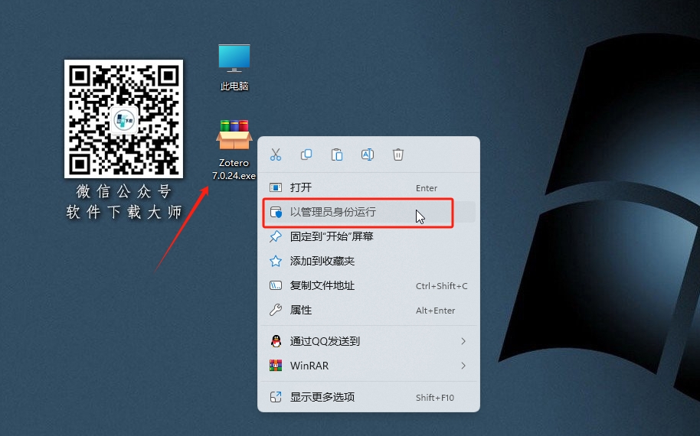The image size is (700, 436).
Task: Click the 此电脑 icon label text
Action: coord(234,86)
